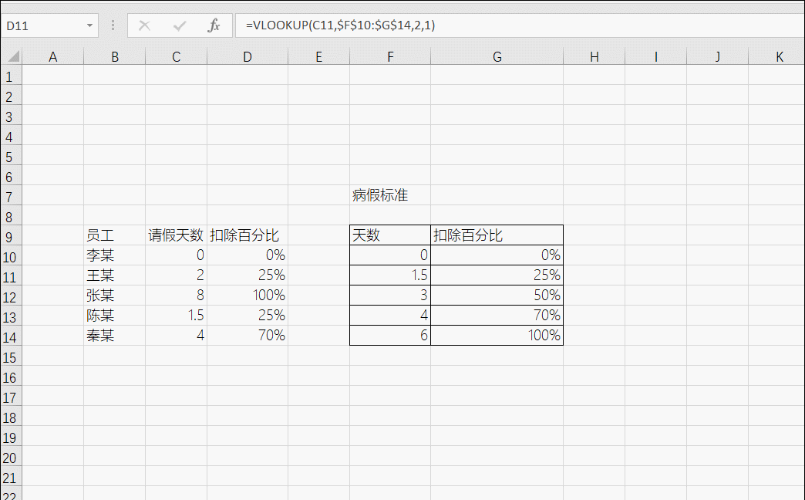Select column J header

click(x=717, y=56)
